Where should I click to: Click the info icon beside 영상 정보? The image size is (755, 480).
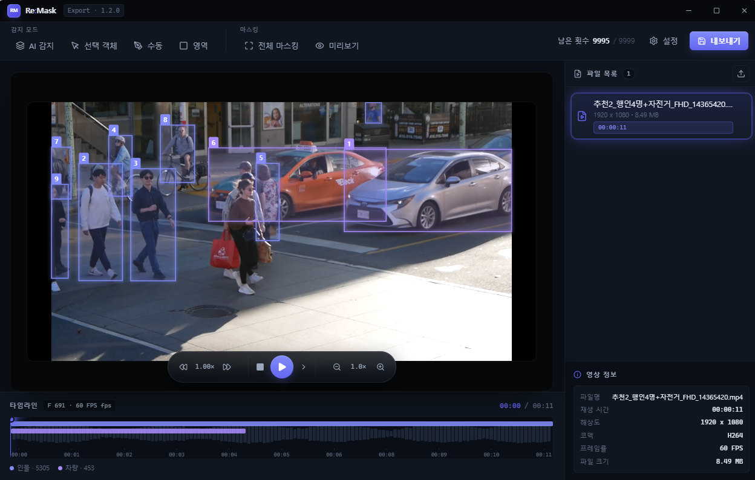tap(577, 375)
